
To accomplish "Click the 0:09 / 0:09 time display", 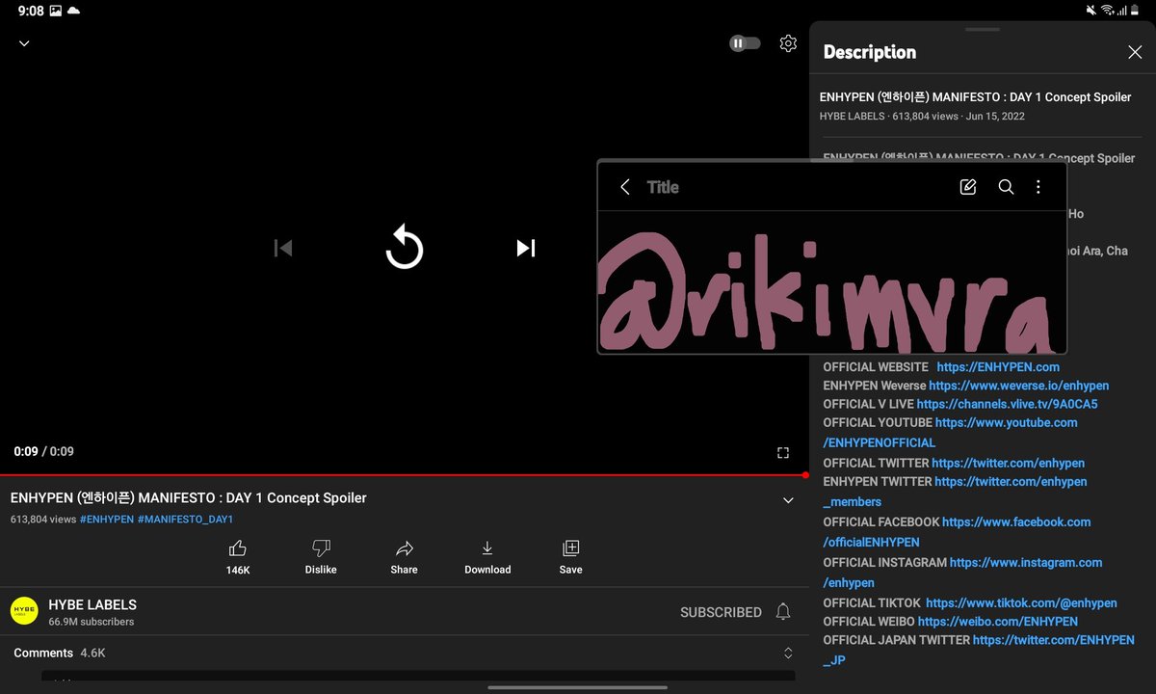I will point(43,451).
